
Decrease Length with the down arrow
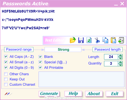point(120,58)
